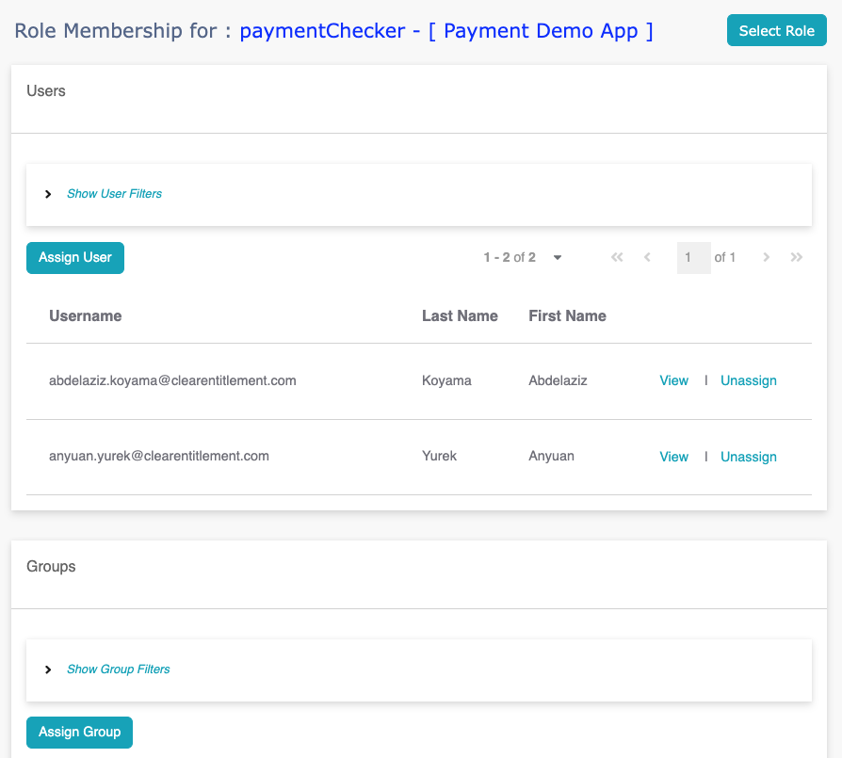Image resolution: width=842 pixels, height=758 pixels.
Task: Sort by the First Name column header
Action: tap(568, 315)
